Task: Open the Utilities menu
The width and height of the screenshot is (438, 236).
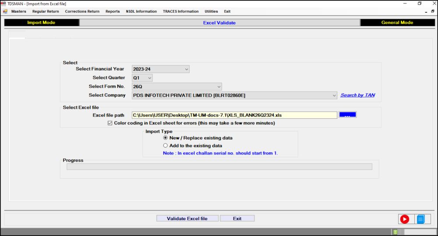Action: [x=211, y=11]
